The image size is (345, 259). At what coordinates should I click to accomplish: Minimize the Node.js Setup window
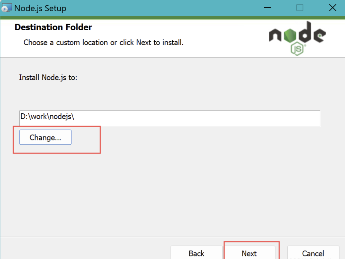(x=268, y=8)
